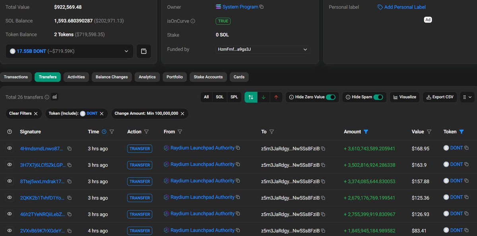View details eye icon for 2QKK2b1TvhfD1Yo row

coord(10,197)
